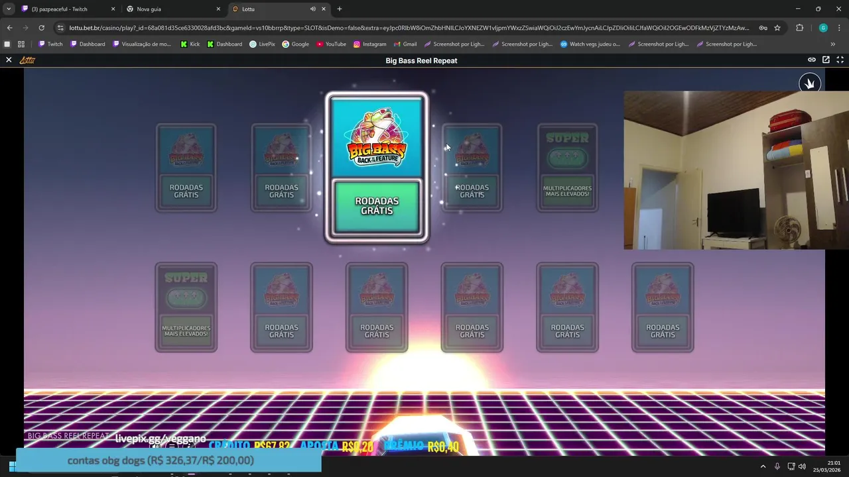The height and width of the screenshot is (477, 849).
Task: Click the taskbar microphone icon
Action: [x=777, y=466]
